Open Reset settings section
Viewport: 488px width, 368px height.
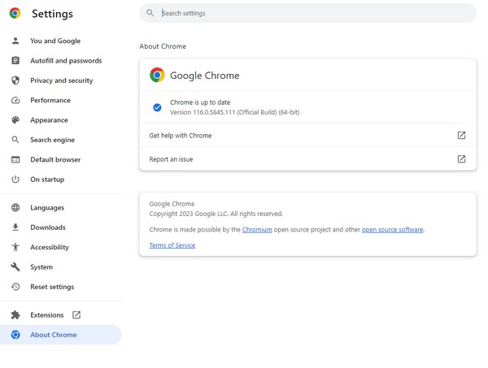[52, 287]
